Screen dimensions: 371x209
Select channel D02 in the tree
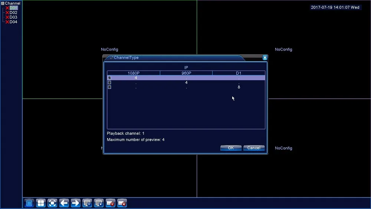pos(13,13)
